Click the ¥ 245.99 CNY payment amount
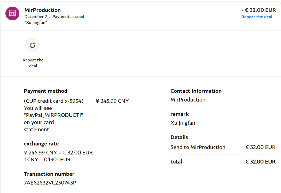281x193 pixels. coord(112,101)
